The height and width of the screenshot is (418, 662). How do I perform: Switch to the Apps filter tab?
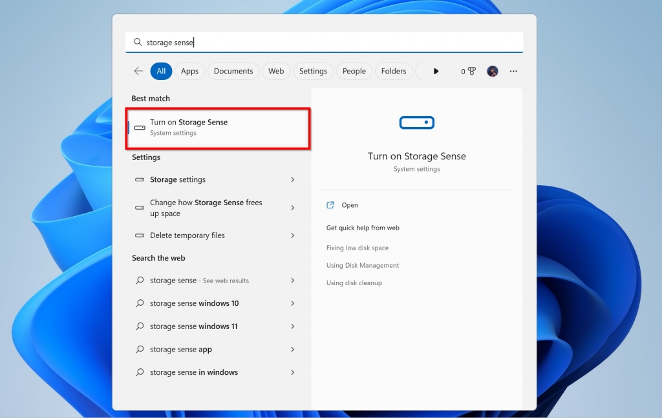pyautogui.click(x=189, y=71)
